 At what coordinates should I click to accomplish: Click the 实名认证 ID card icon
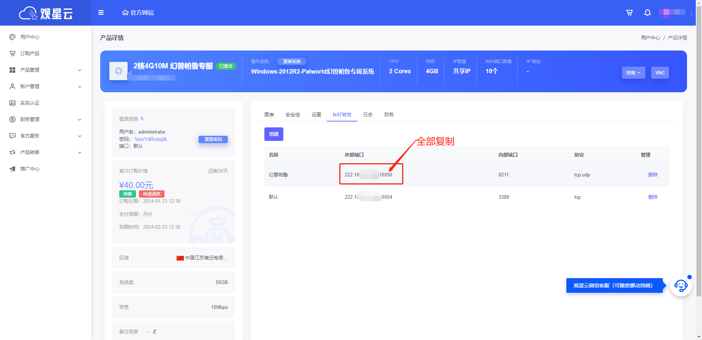pyautogui.click(x=12, y=103)
